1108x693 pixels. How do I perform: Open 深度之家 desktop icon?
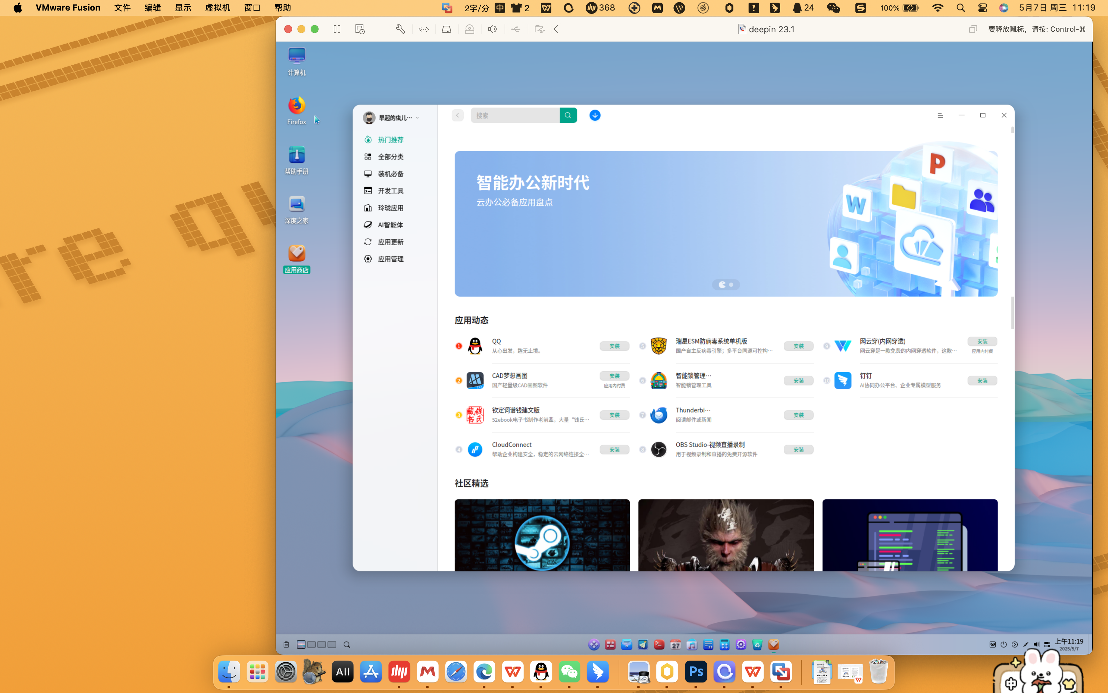click(x=297, y=210)
